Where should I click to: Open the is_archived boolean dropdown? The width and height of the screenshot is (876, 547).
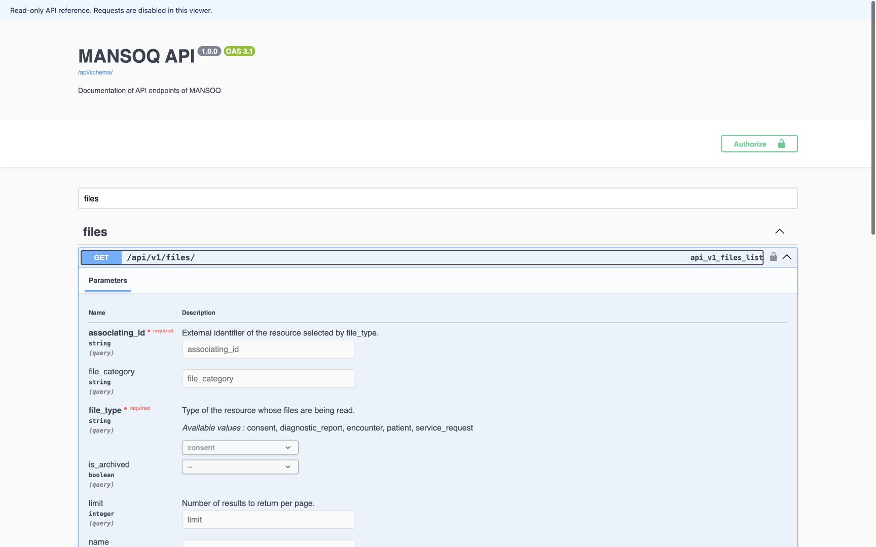[x=240, y=467]
